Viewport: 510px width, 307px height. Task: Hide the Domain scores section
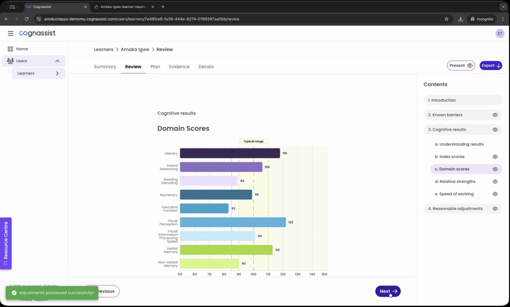[x=495, y=169]
